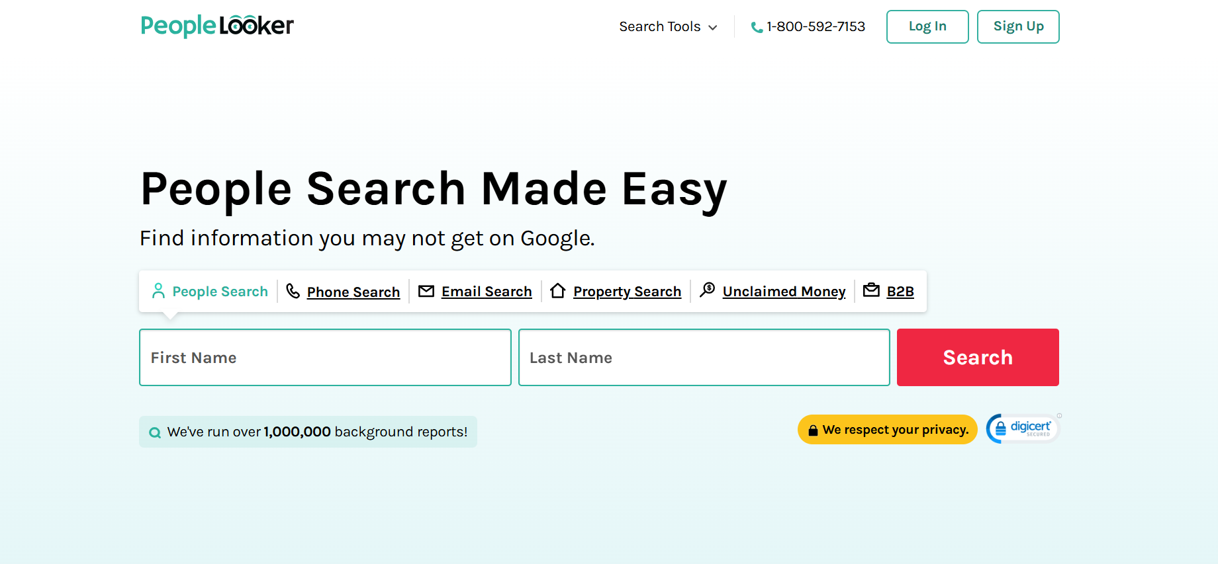
Task: Click the envelope icon beside Email Search
Action: 426,291
